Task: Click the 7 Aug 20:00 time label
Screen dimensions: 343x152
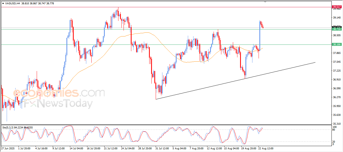Action: [x=197, y=148]
